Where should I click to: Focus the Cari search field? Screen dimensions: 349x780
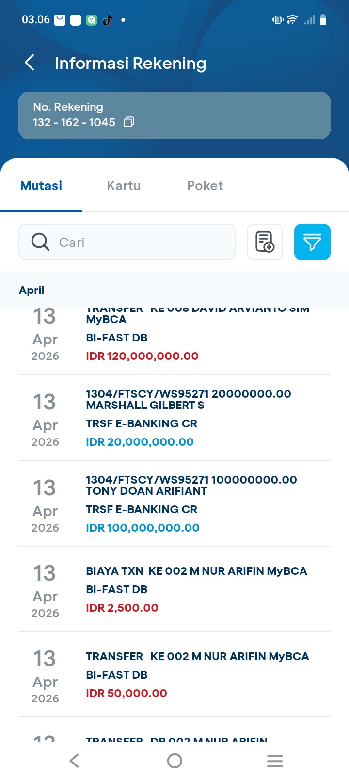[141, 242]
